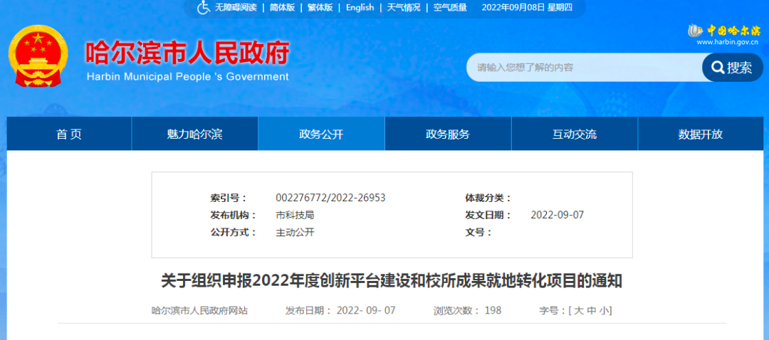Screen dimensions: 769x340
Task: Select the 政务公开 navigation tab
Action: coord(321,134)
